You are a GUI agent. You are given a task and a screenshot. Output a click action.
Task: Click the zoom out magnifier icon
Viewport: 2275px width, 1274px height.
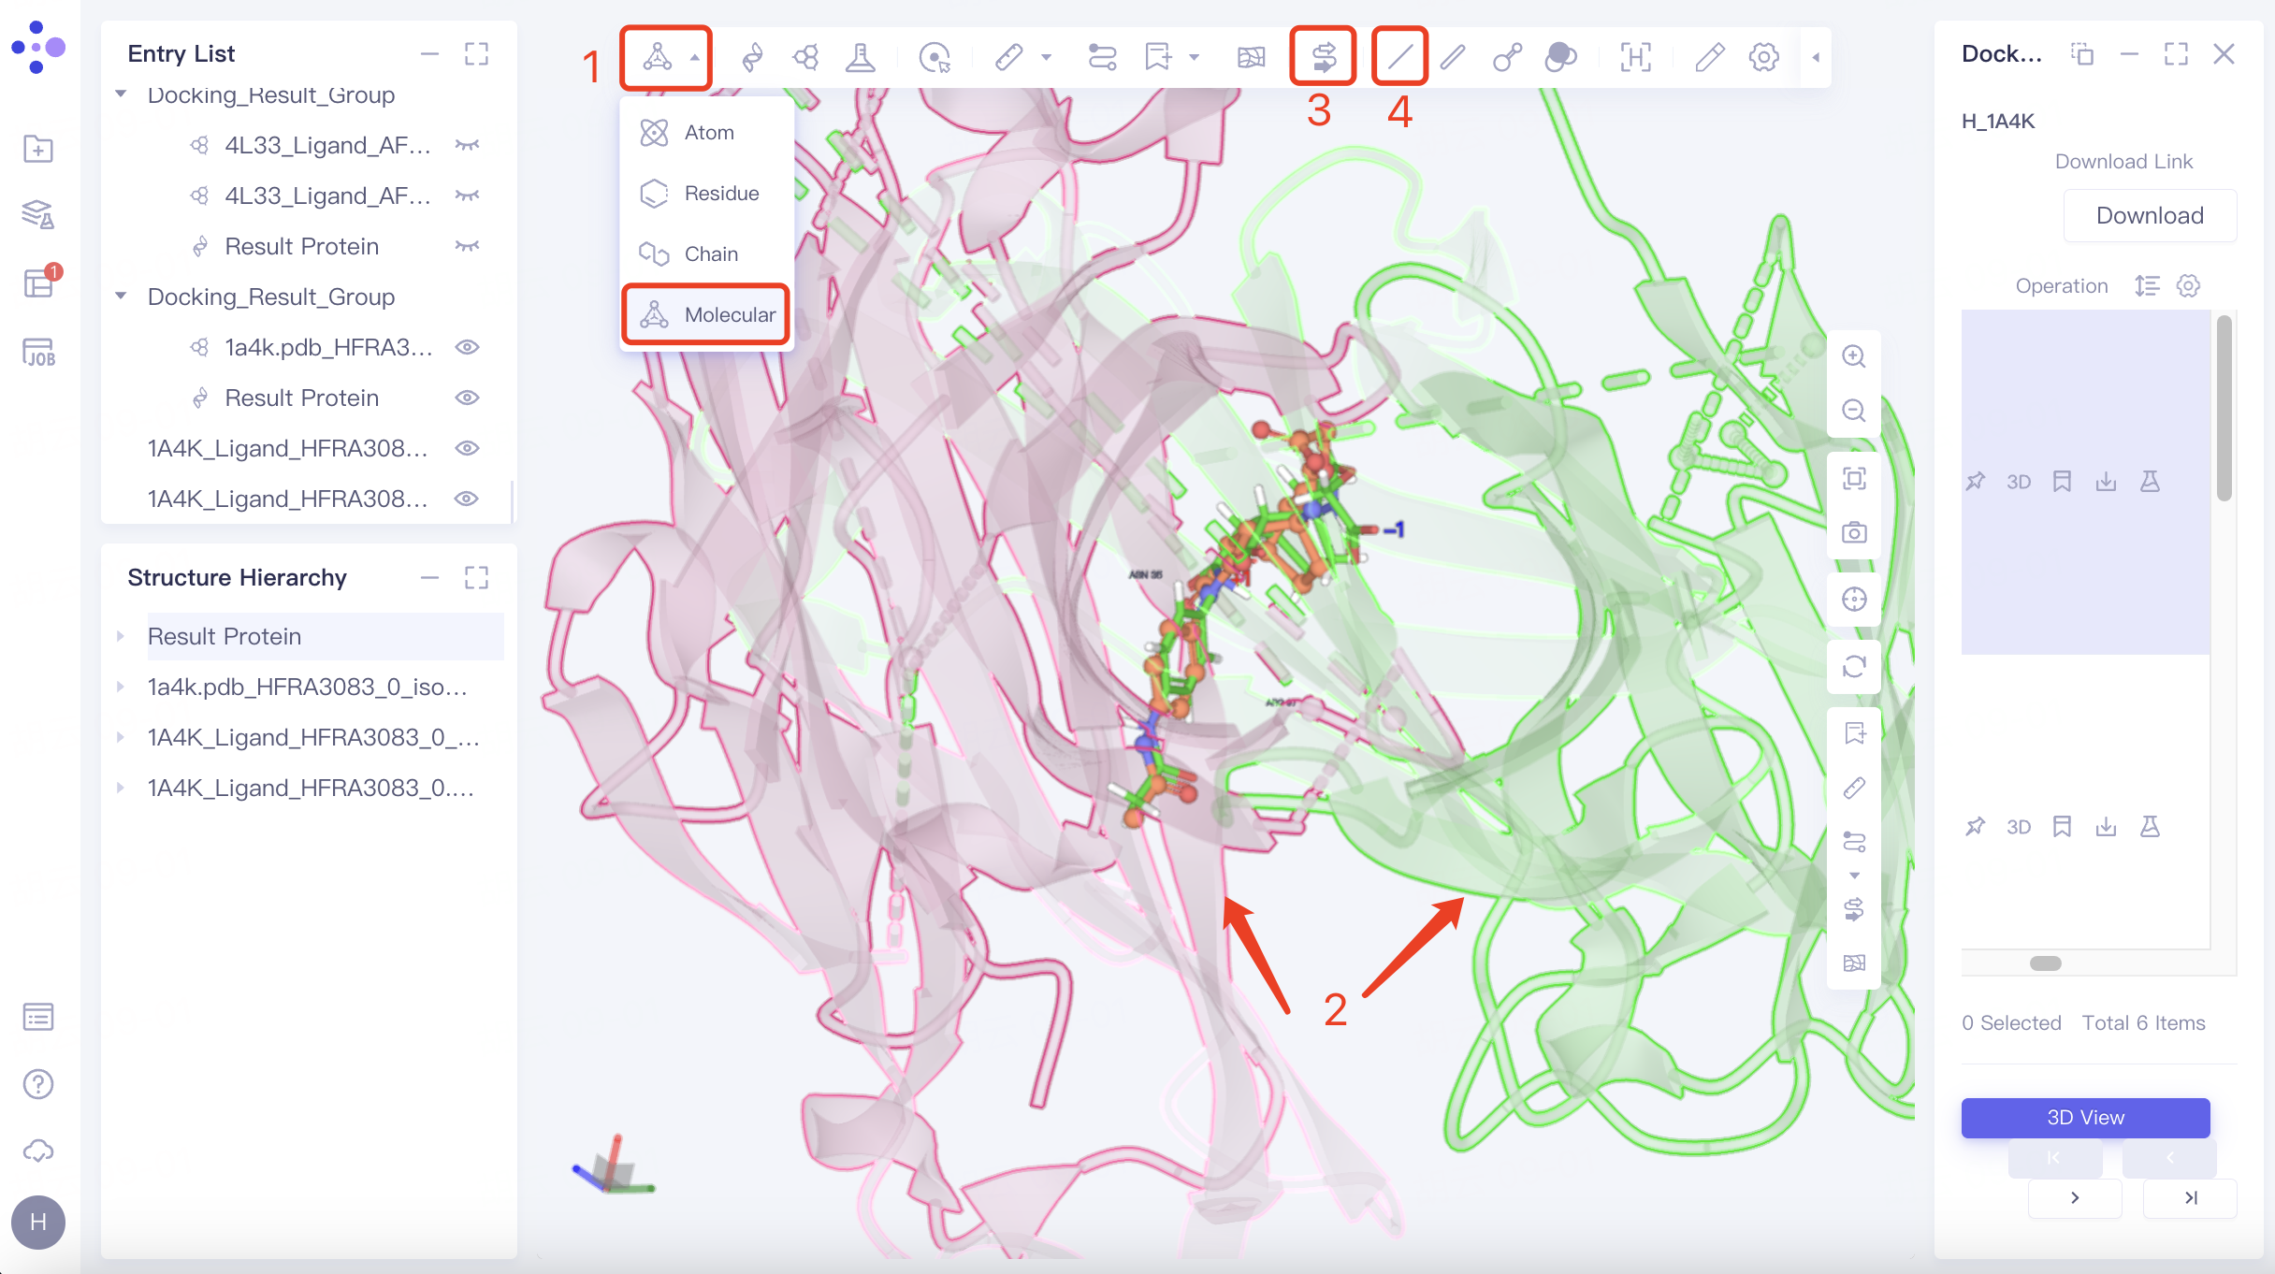click(x=1854, y=411)
